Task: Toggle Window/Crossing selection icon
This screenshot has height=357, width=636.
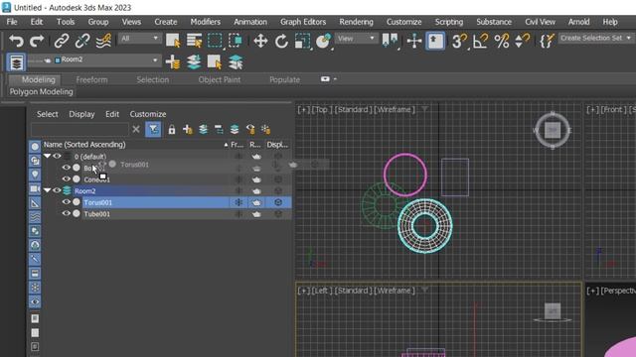Action: click(x=236, y=41)
